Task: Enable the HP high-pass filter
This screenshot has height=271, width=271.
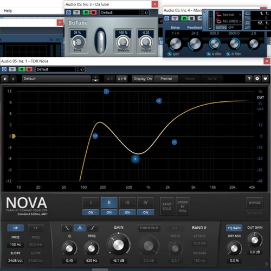Action: 16,228
